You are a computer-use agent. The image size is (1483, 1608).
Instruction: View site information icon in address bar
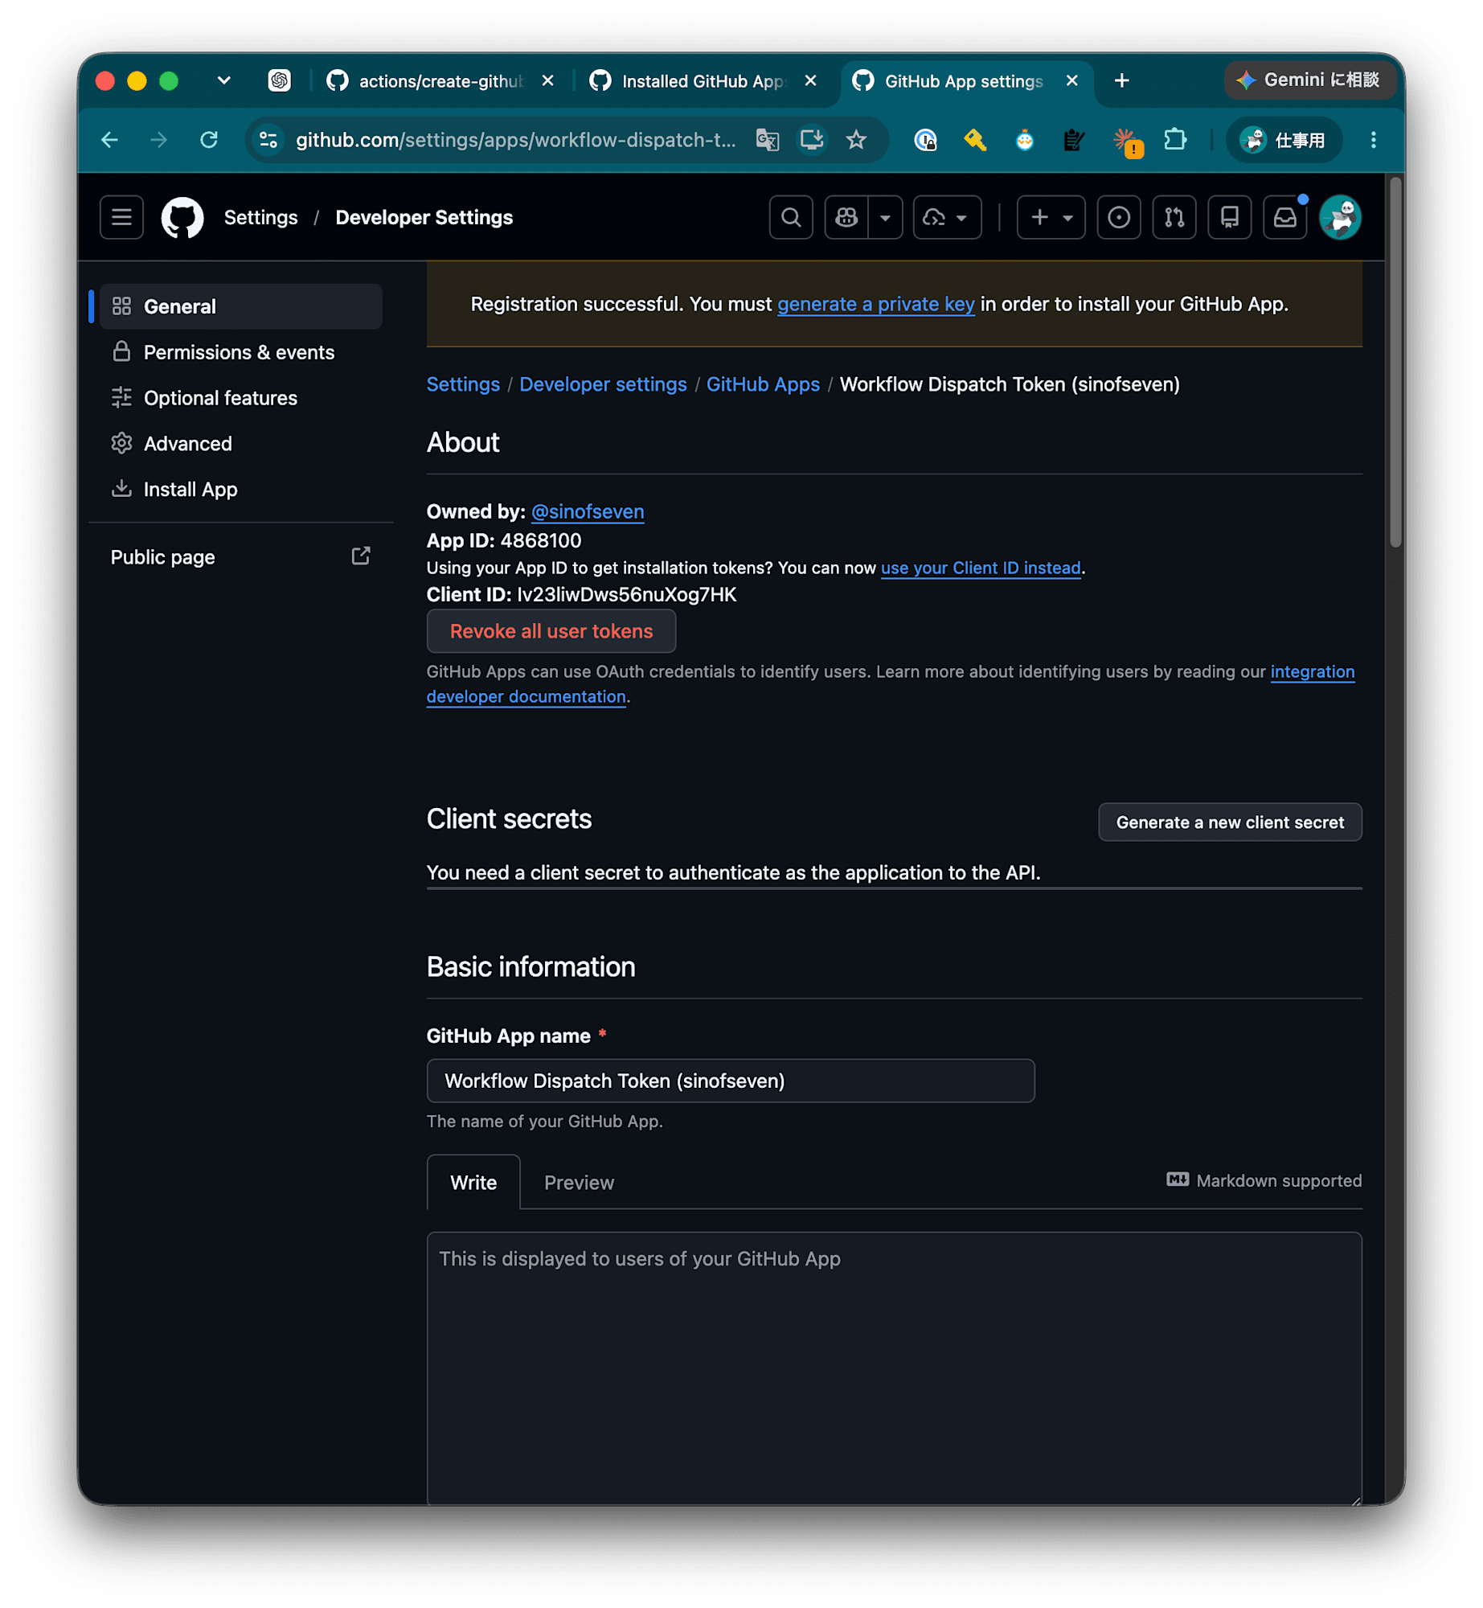click(268, 140)
